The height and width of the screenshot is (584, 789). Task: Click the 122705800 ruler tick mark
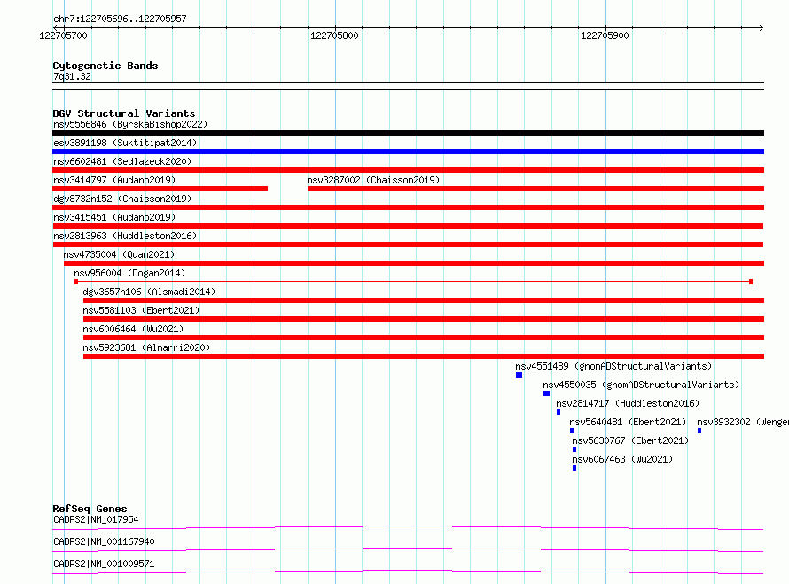pyautogui.click(x=336, y=27)
